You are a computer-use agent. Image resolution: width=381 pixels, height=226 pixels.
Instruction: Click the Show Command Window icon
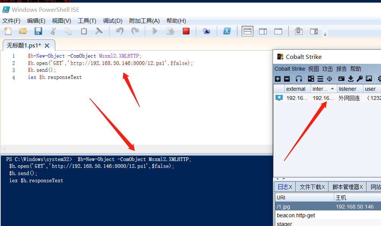point(298,31)
